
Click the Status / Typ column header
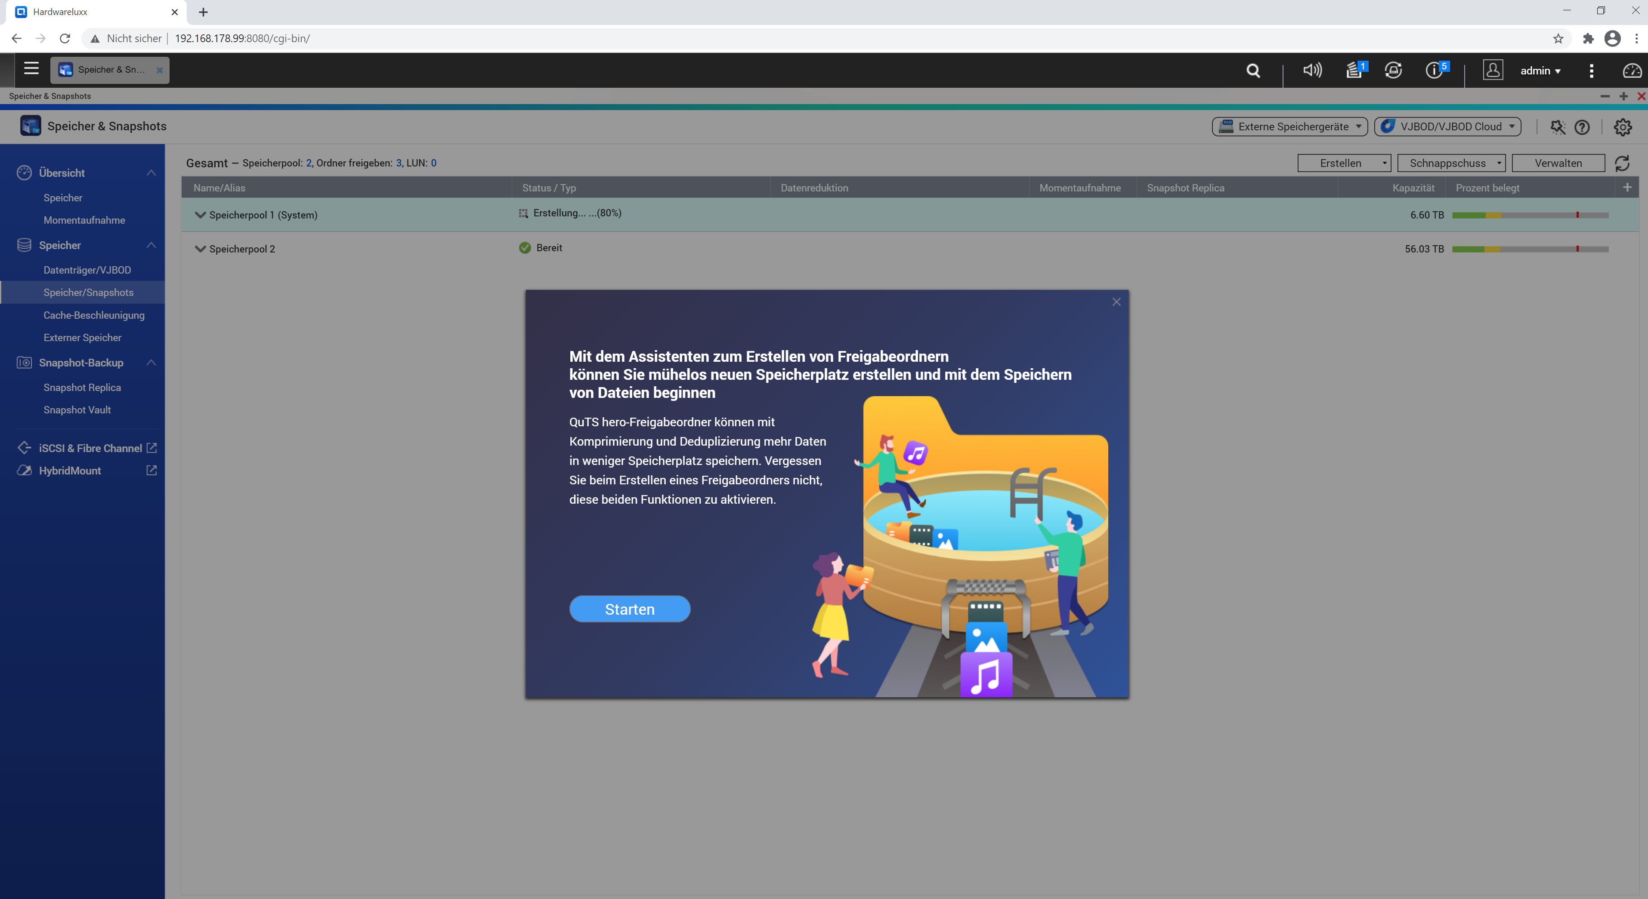click(549, 188)
